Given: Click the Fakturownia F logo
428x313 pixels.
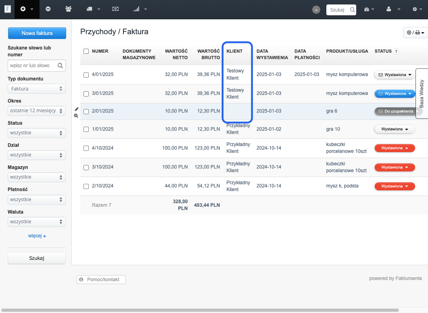Looking at the screenshot, I should [x=8, y=9].
